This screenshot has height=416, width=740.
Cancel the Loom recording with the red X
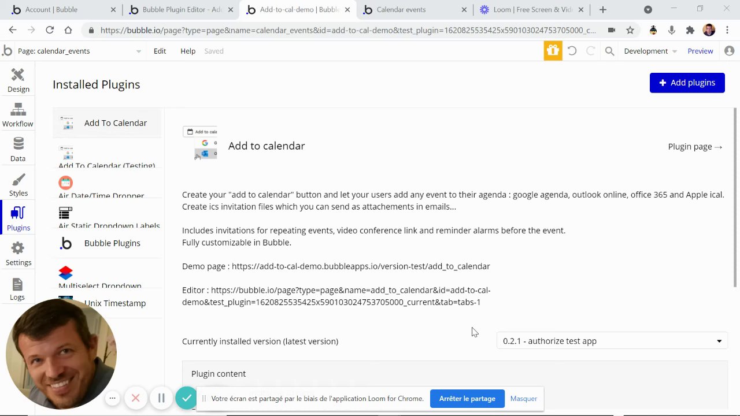tap(136, 398)
